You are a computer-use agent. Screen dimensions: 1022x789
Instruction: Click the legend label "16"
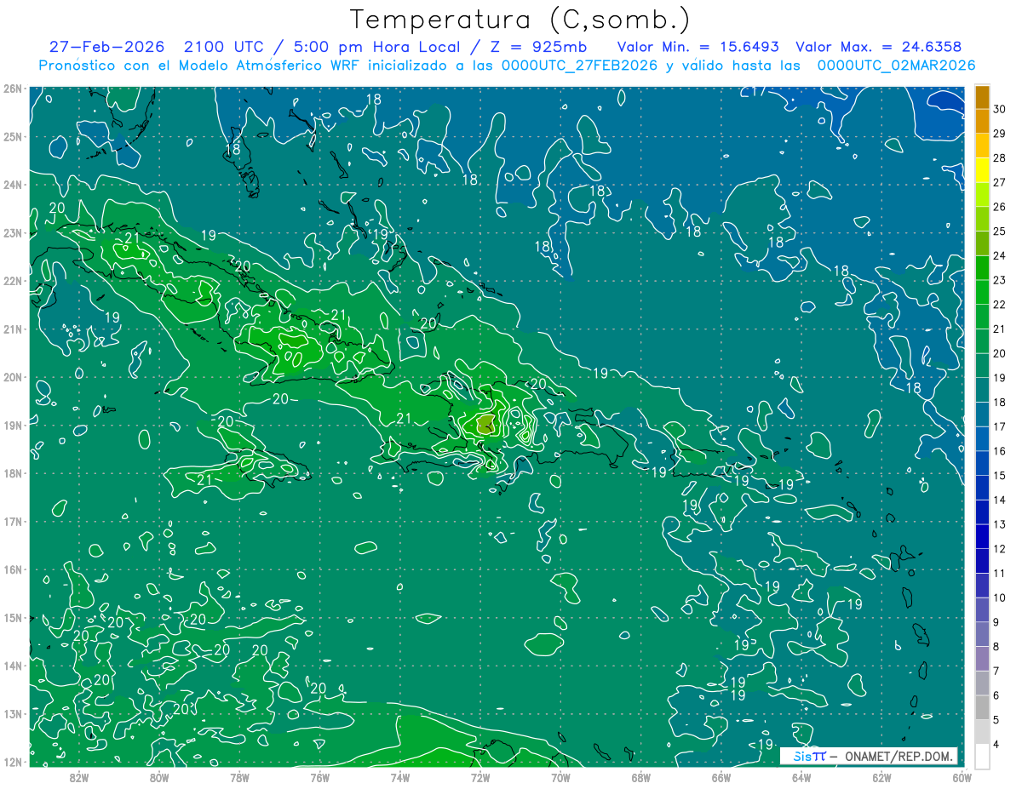(x=1000, y=451)
